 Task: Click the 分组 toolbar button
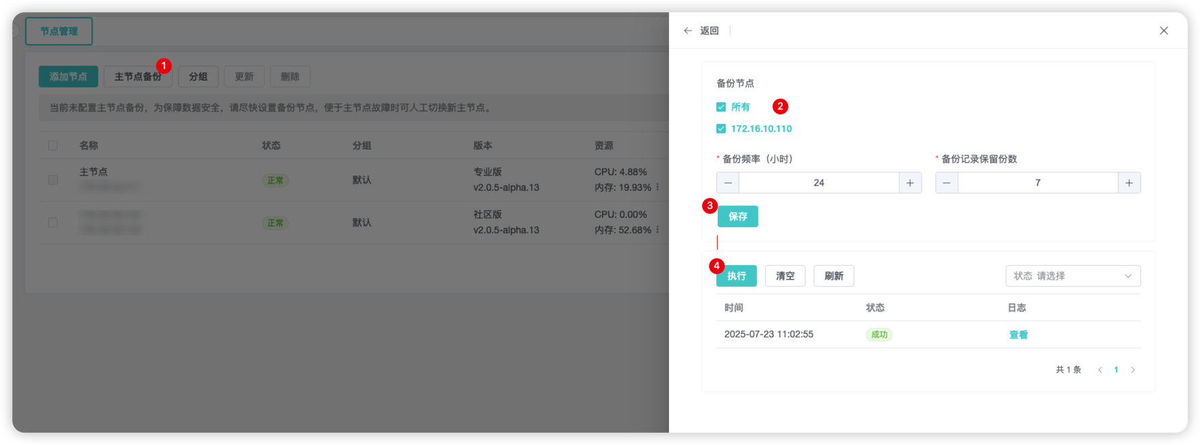click(198, 76)
